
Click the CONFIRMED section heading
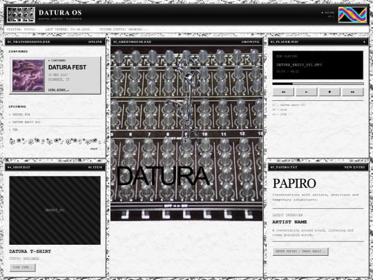(19, 51)
